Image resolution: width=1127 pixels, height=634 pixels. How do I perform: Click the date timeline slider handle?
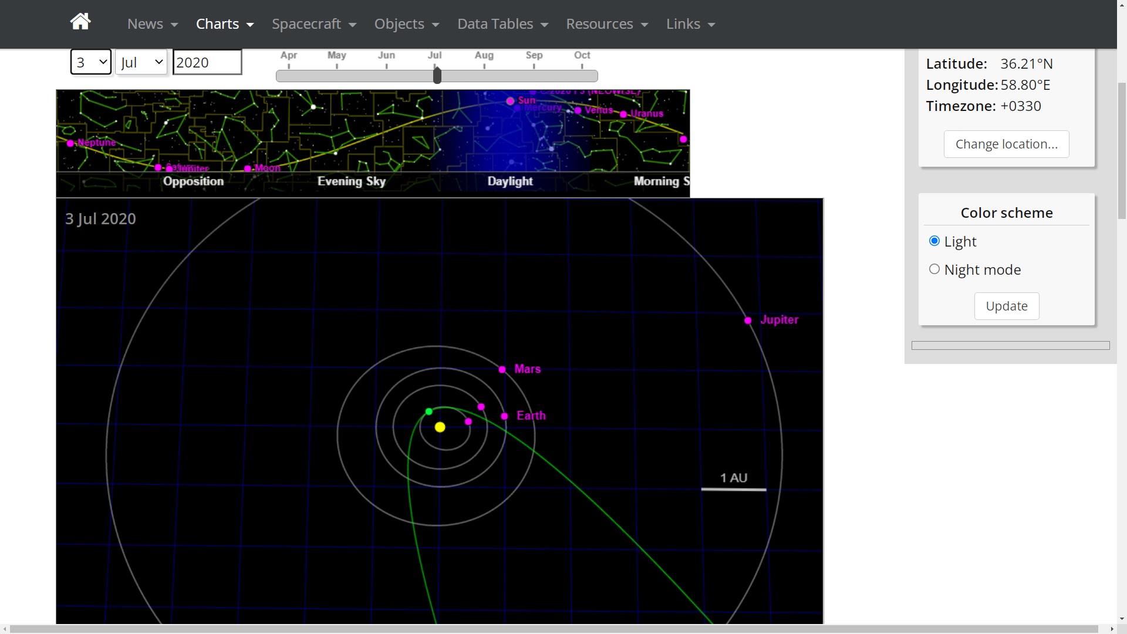pyautogui.click(x=437, y=75)
